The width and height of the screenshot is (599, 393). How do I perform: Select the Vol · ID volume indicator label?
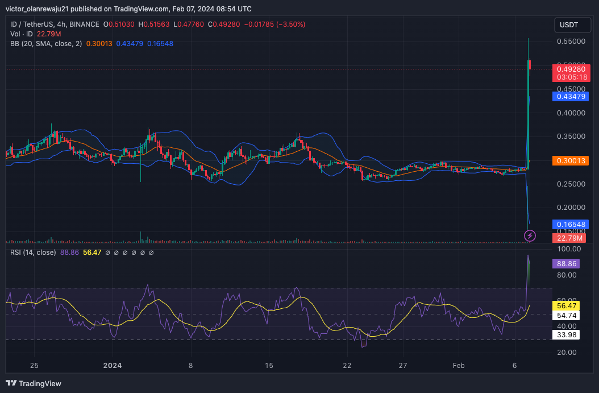[22, 34]
